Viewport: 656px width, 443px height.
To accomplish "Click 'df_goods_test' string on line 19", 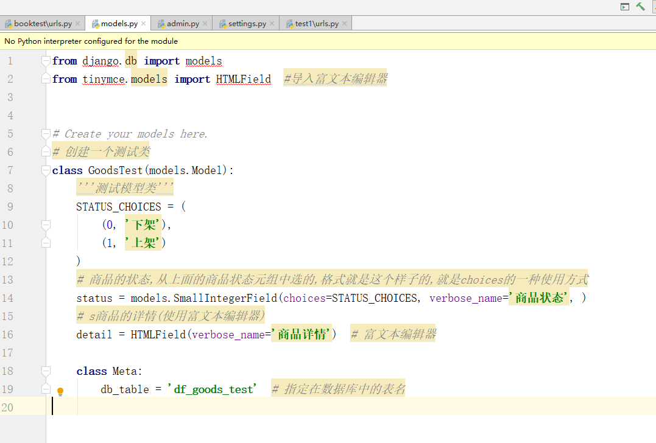I will 212,389.
